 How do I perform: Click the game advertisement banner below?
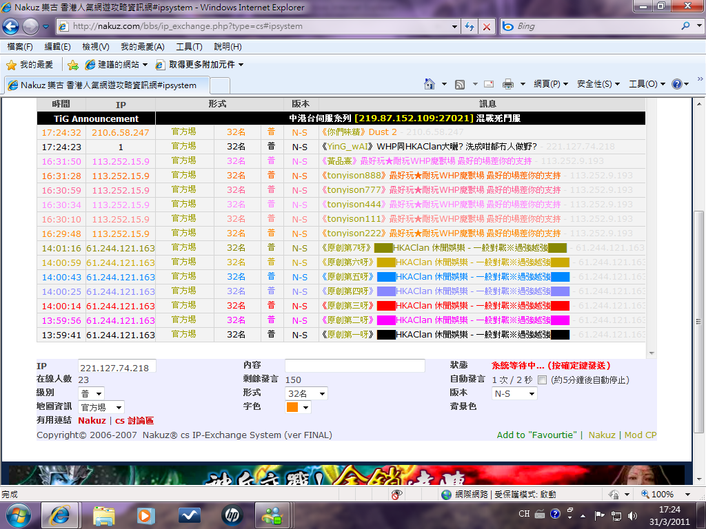[x=347, y=475]
